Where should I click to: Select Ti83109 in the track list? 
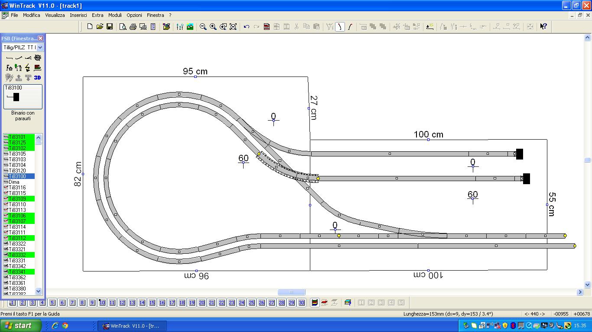point(19,199)
